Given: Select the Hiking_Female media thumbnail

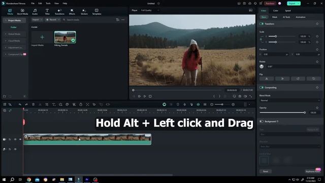Looking at the screenshot, I should (65, 37).
